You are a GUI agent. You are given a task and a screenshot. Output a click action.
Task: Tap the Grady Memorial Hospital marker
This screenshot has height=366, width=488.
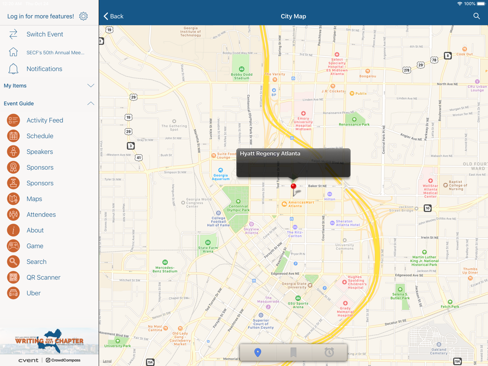click(345, 303)
